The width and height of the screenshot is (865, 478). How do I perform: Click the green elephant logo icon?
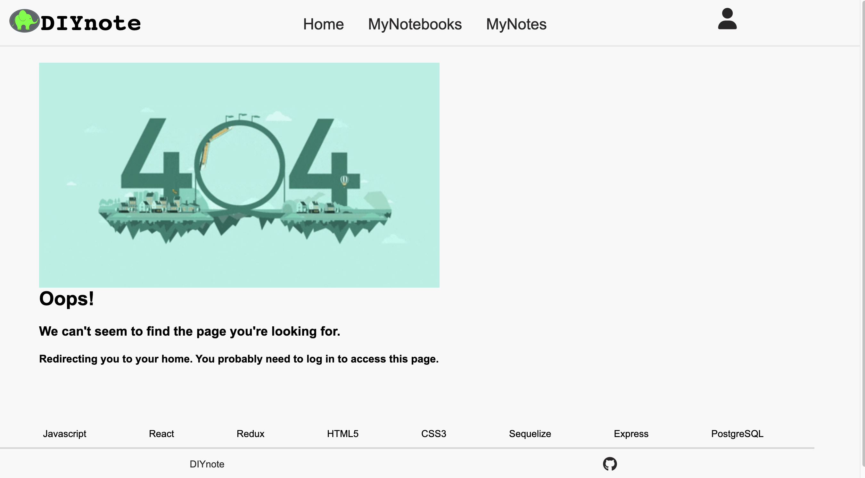click(x=24, y=21)
